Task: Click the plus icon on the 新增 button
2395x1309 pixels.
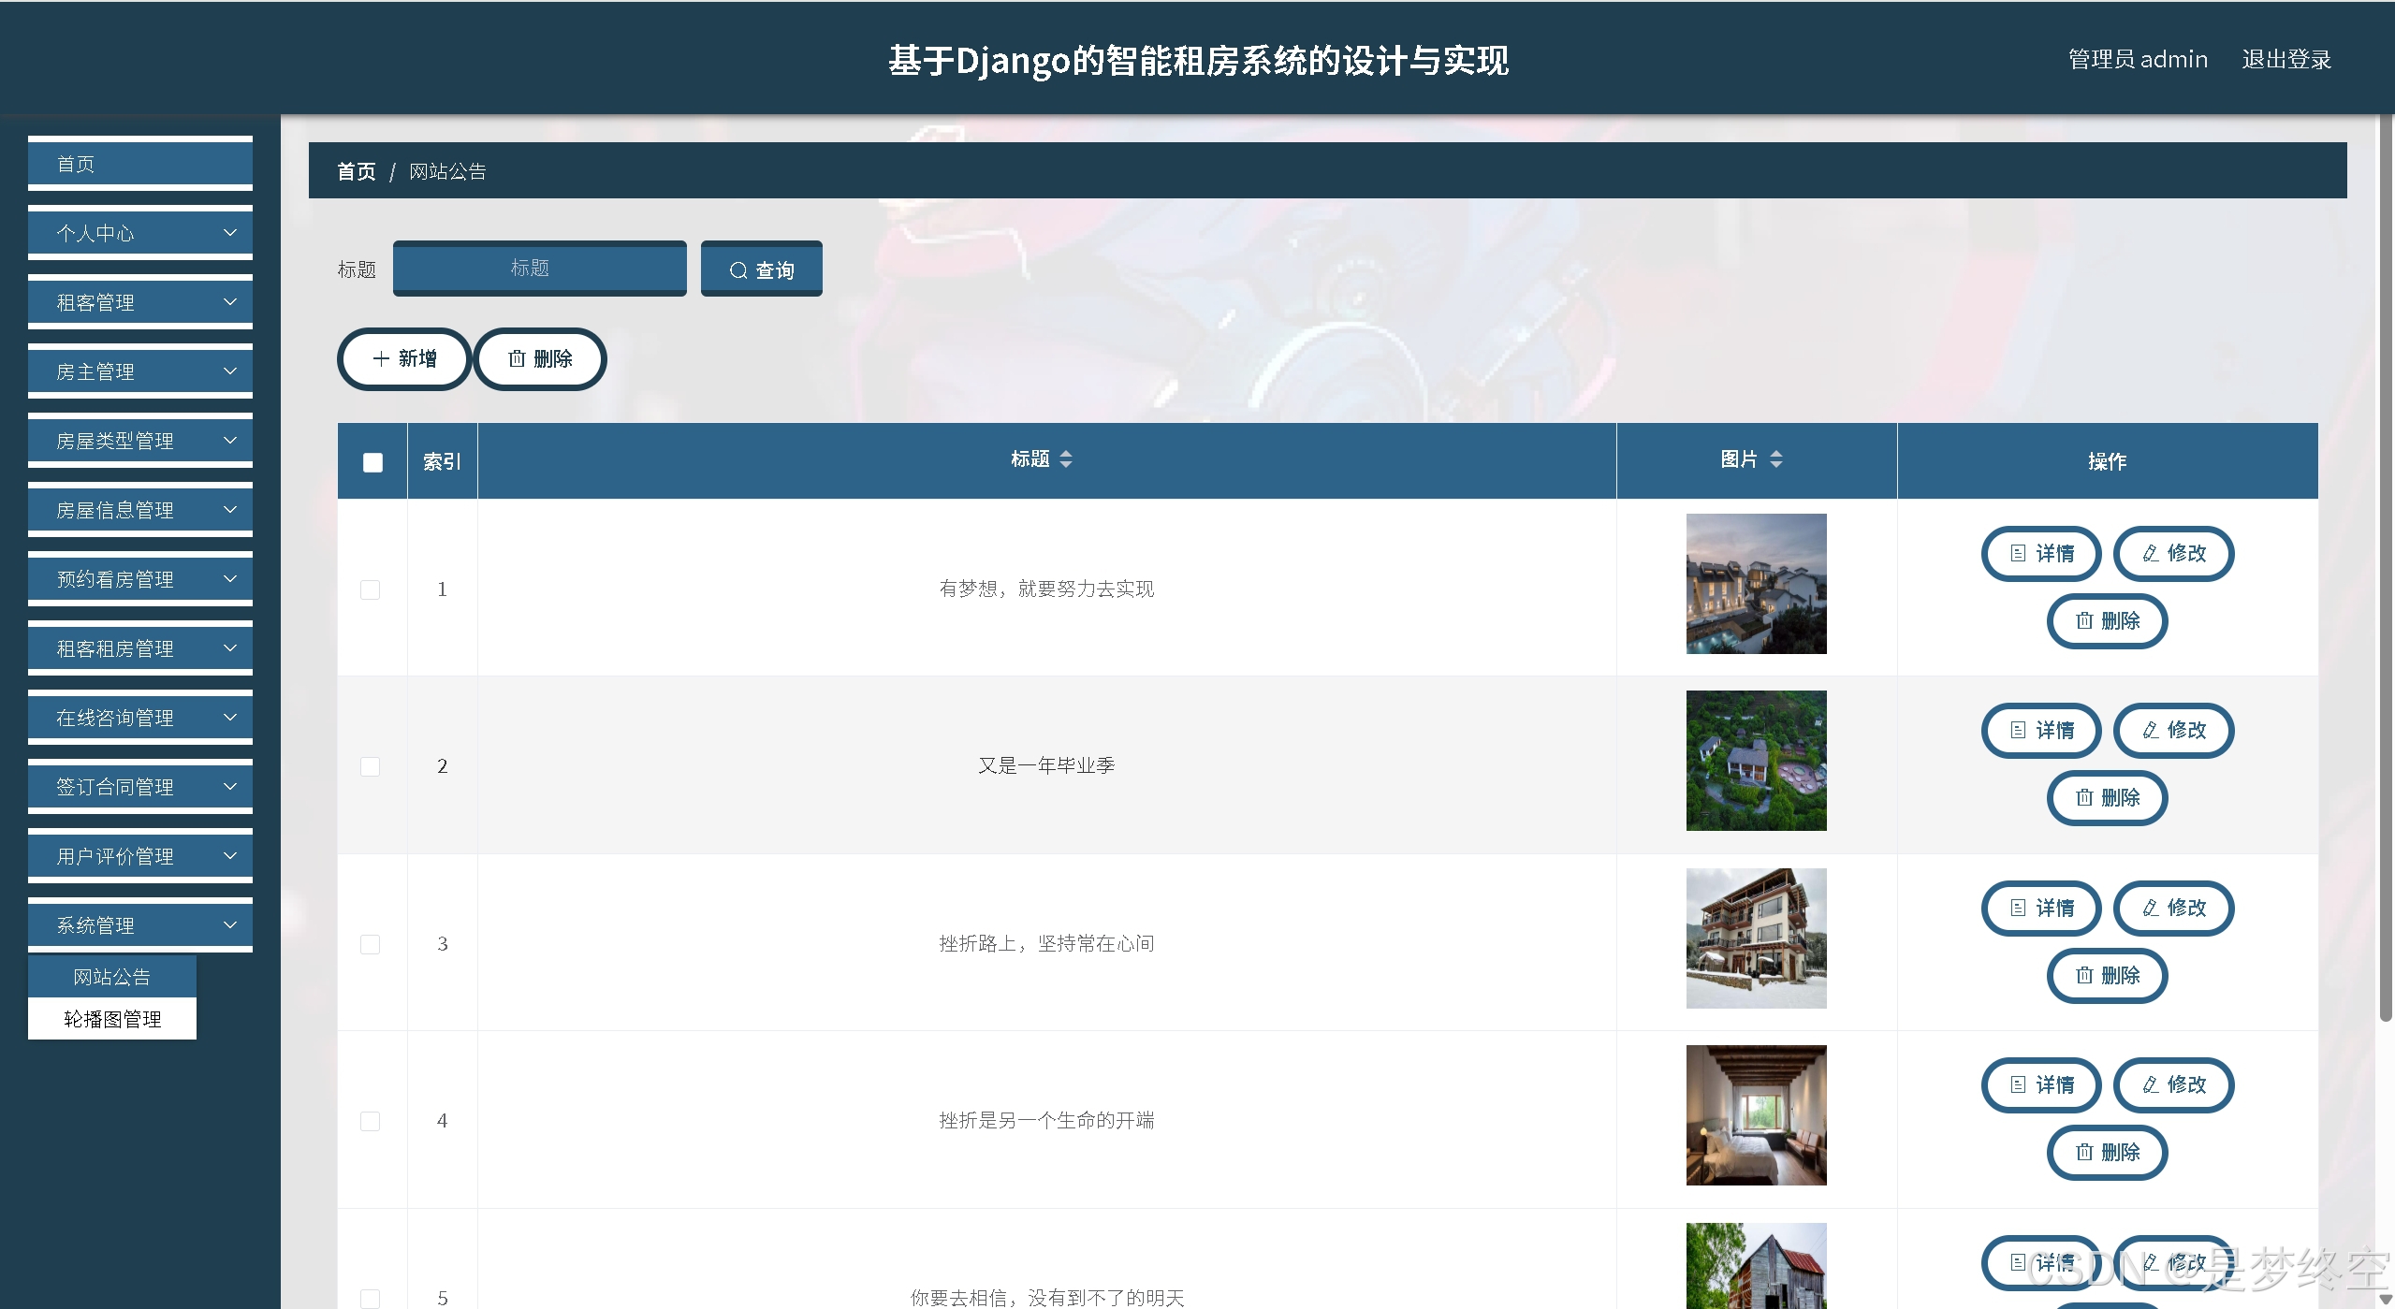Action: (x=381, y=358)
